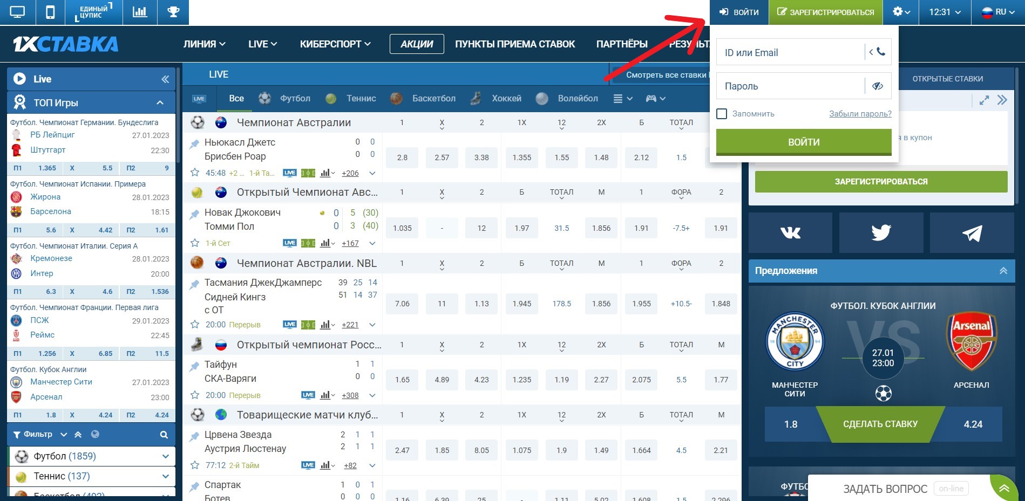Screen dimensions: 1025x501
Task: Open КИБЕРСПОРТ menu
Action: coord(335,44)
